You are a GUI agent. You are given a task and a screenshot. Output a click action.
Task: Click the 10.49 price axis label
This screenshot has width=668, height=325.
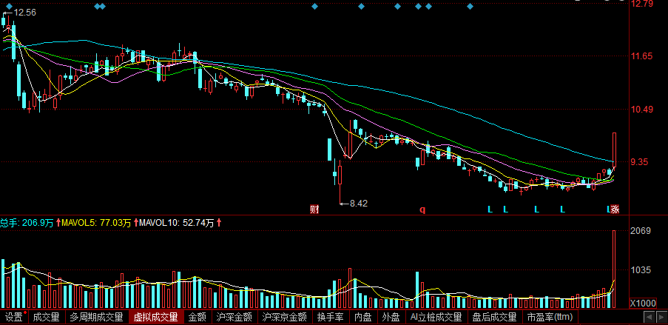(644, 109)
